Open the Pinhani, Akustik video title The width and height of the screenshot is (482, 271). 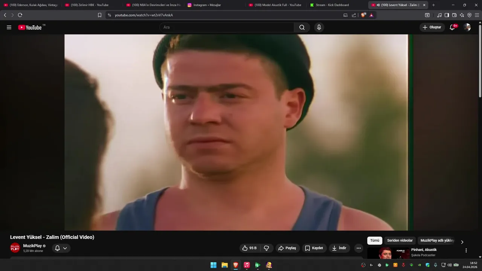coord(424,250)
